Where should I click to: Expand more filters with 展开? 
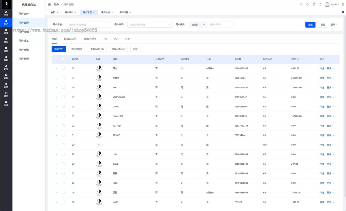334,25
